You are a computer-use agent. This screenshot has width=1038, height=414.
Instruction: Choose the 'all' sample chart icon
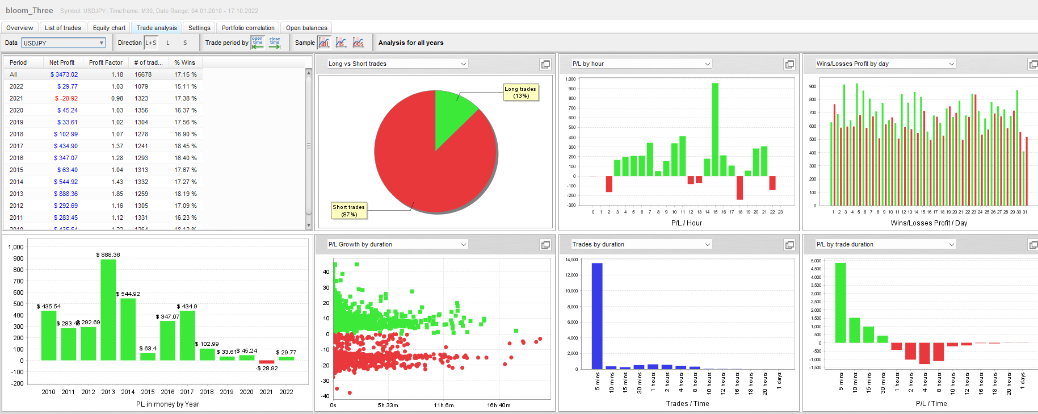coord(324,43)
